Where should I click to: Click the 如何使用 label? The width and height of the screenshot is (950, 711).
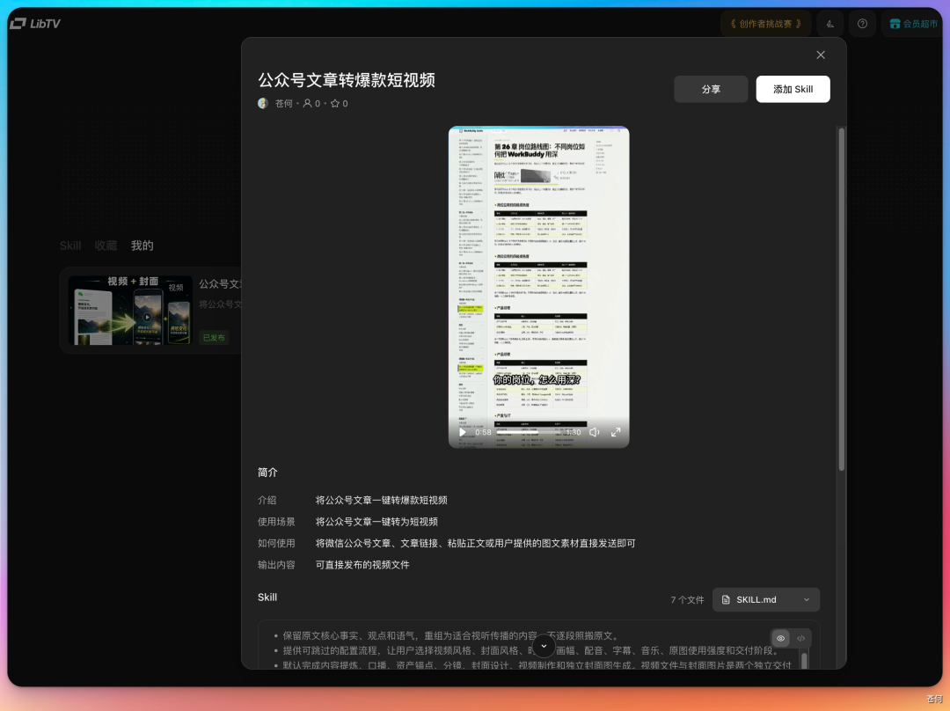[276, 543]
